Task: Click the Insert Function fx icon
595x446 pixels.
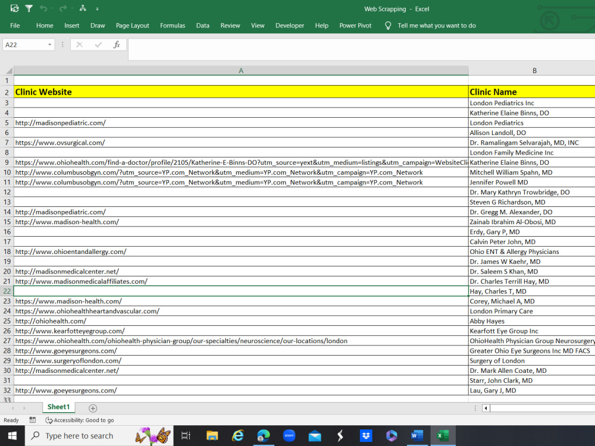Action: (x=117, y=45)
